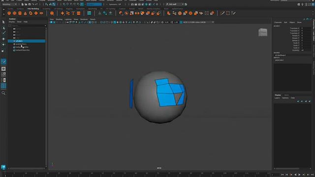Open the viewport Lighting menu
The width and height of the screenshot is (315, 177).
pyautogui.click(x=68, y=19)
